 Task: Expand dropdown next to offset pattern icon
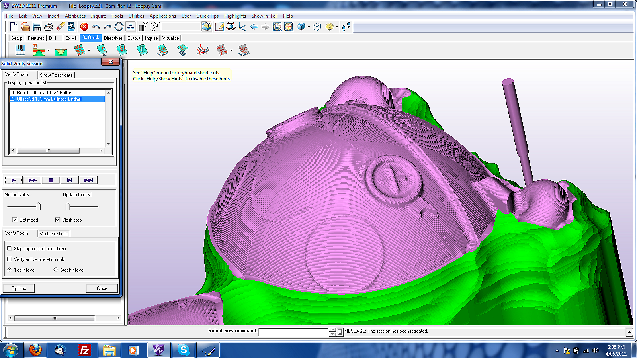click(89, 51)
